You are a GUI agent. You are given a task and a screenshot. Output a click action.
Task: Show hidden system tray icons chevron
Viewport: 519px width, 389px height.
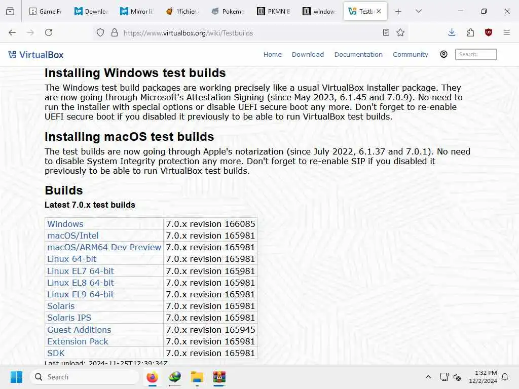428,377
